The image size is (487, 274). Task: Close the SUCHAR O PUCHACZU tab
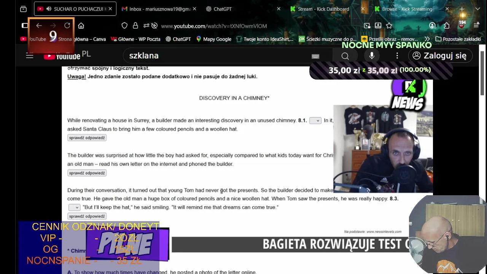(110, 9)
